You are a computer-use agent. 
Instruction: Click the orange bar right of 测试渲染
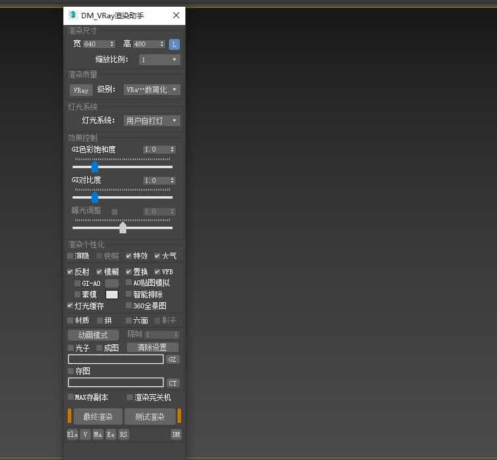tap(179, 416)
